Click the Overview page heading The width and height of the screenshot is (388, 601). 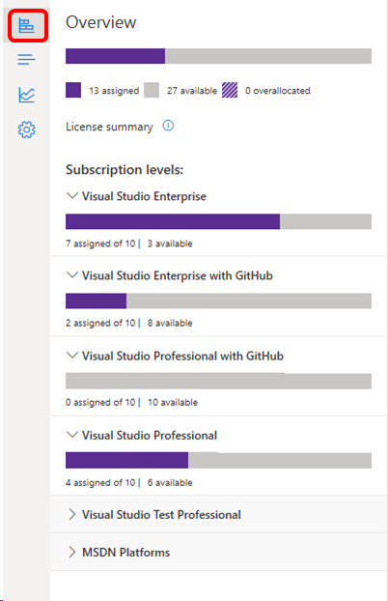click(100, 22)
